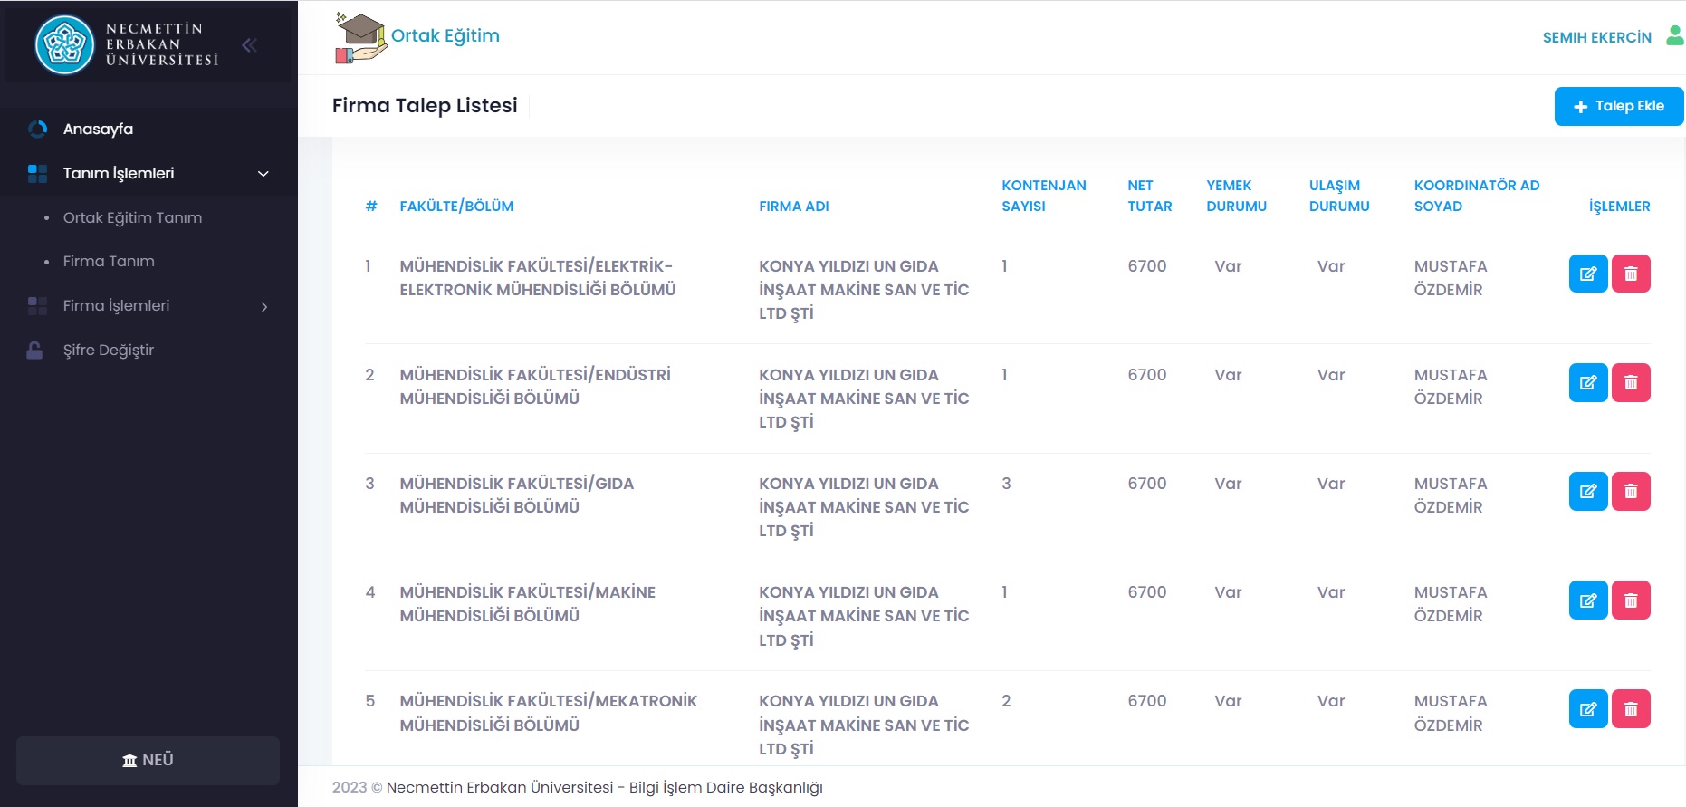The image size is (1686, 807).
Task: Click the user profile avatar icon
Action: tap(1674, 36)
